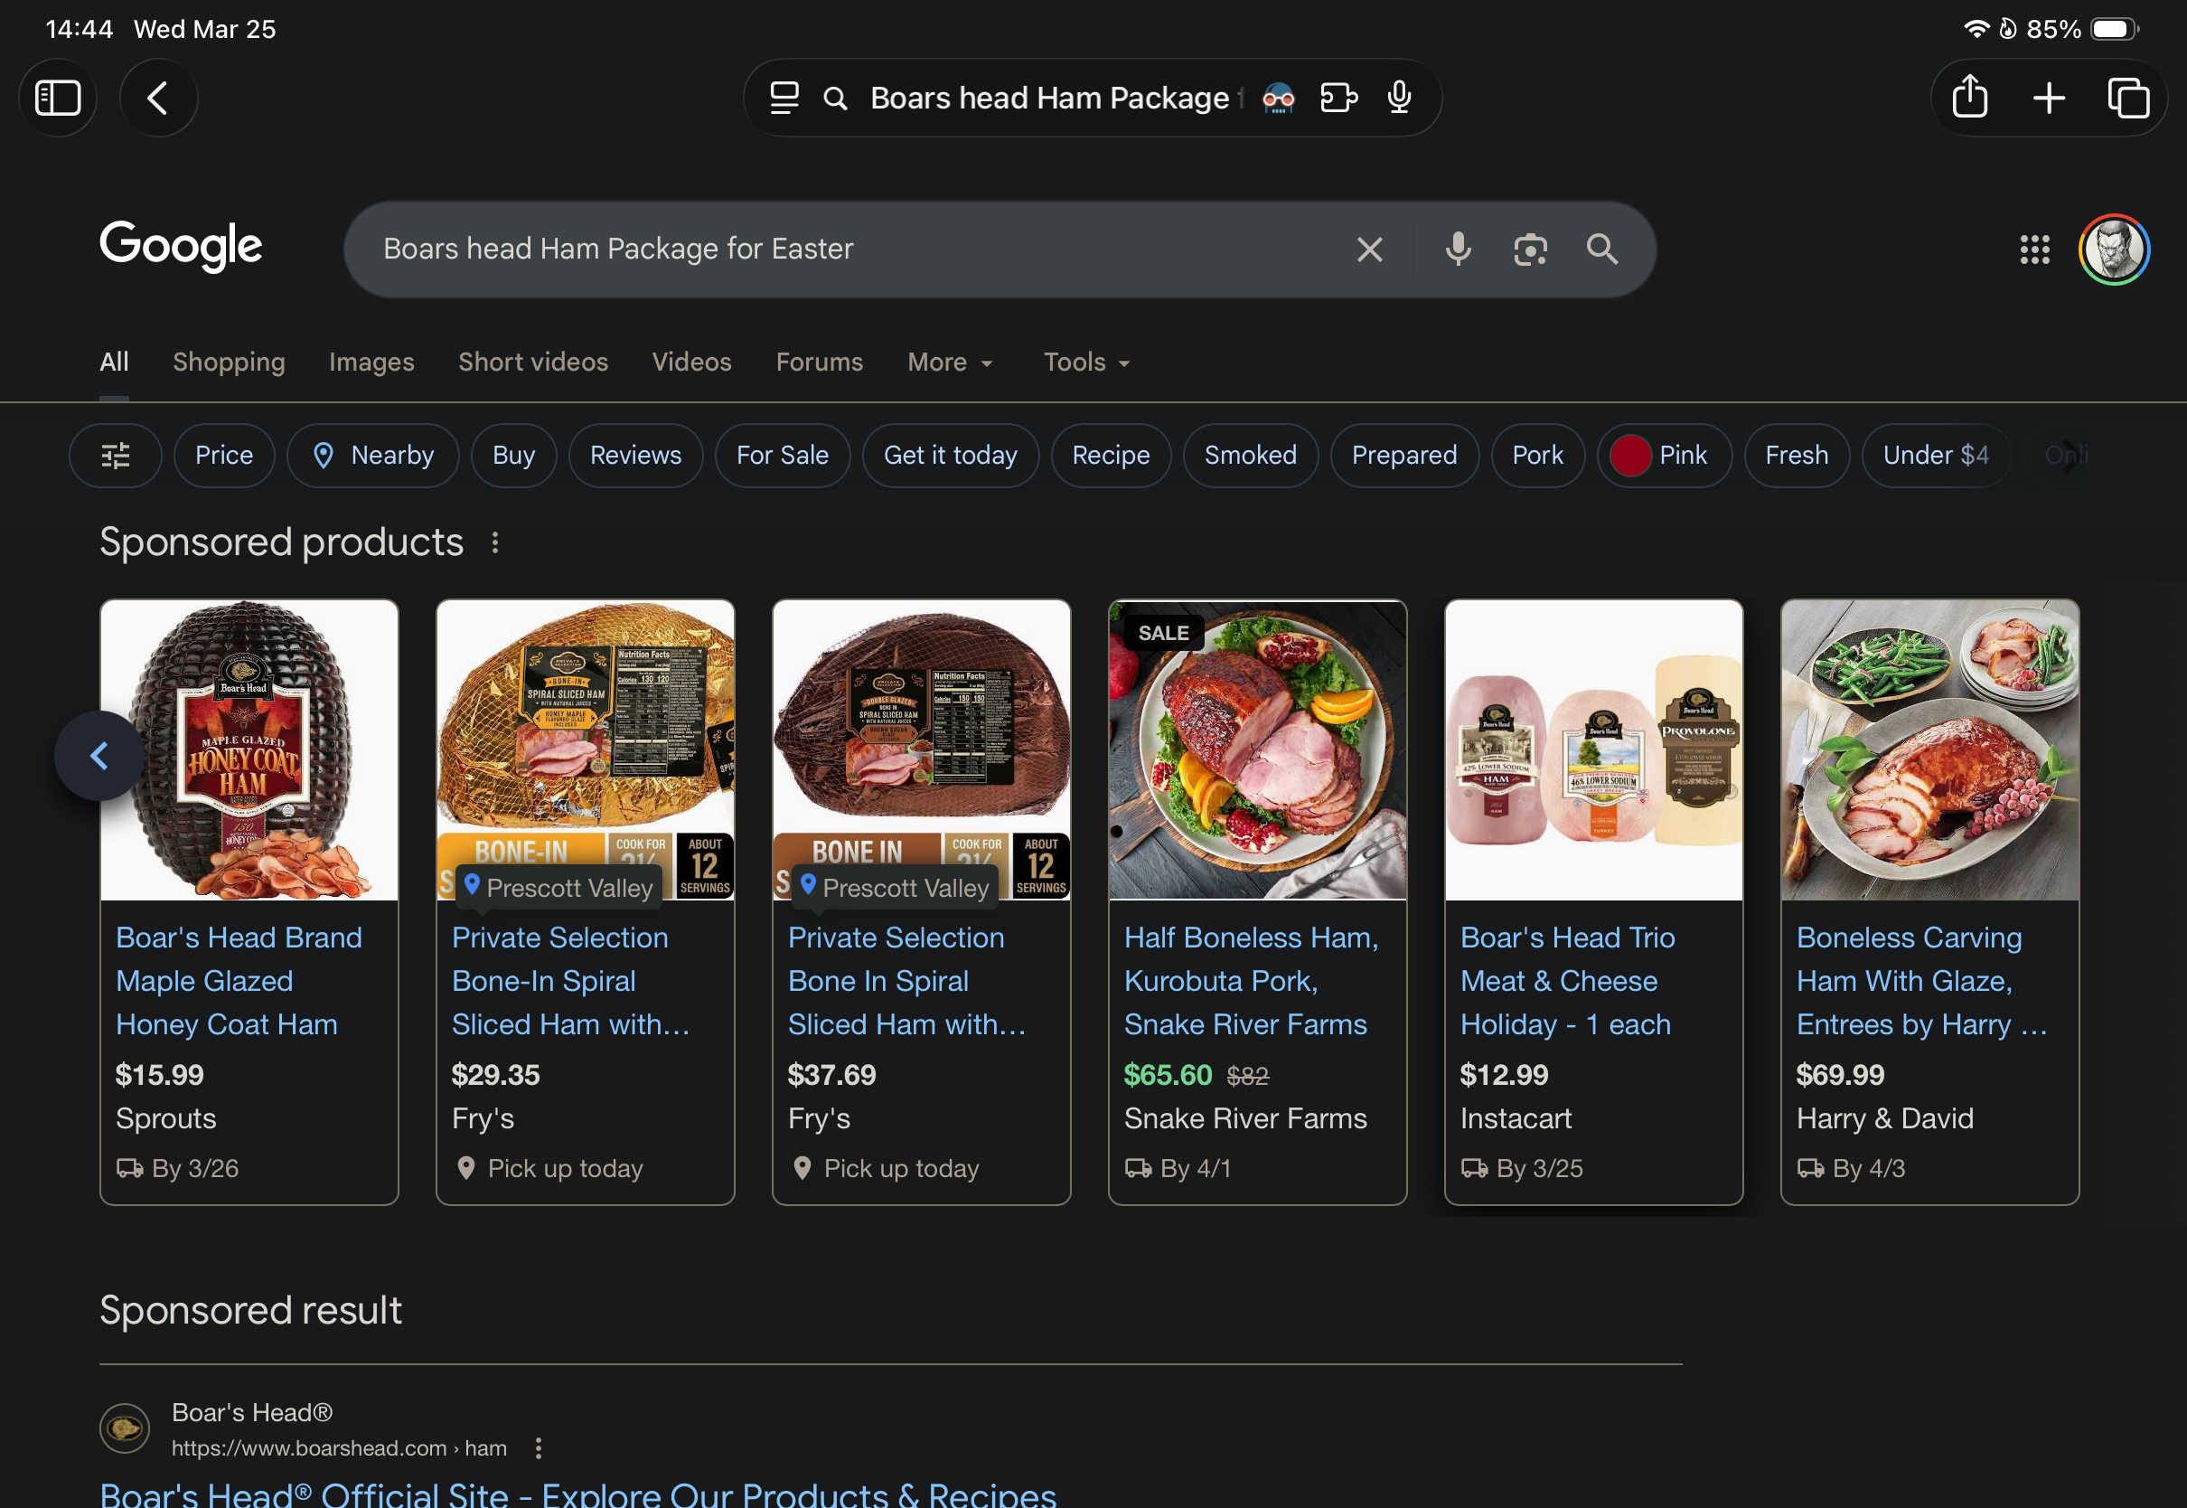2187x1508 pixels.
Task: Open Private Selection Bone-In Spiral ham for $29.35
Action: 570,981
